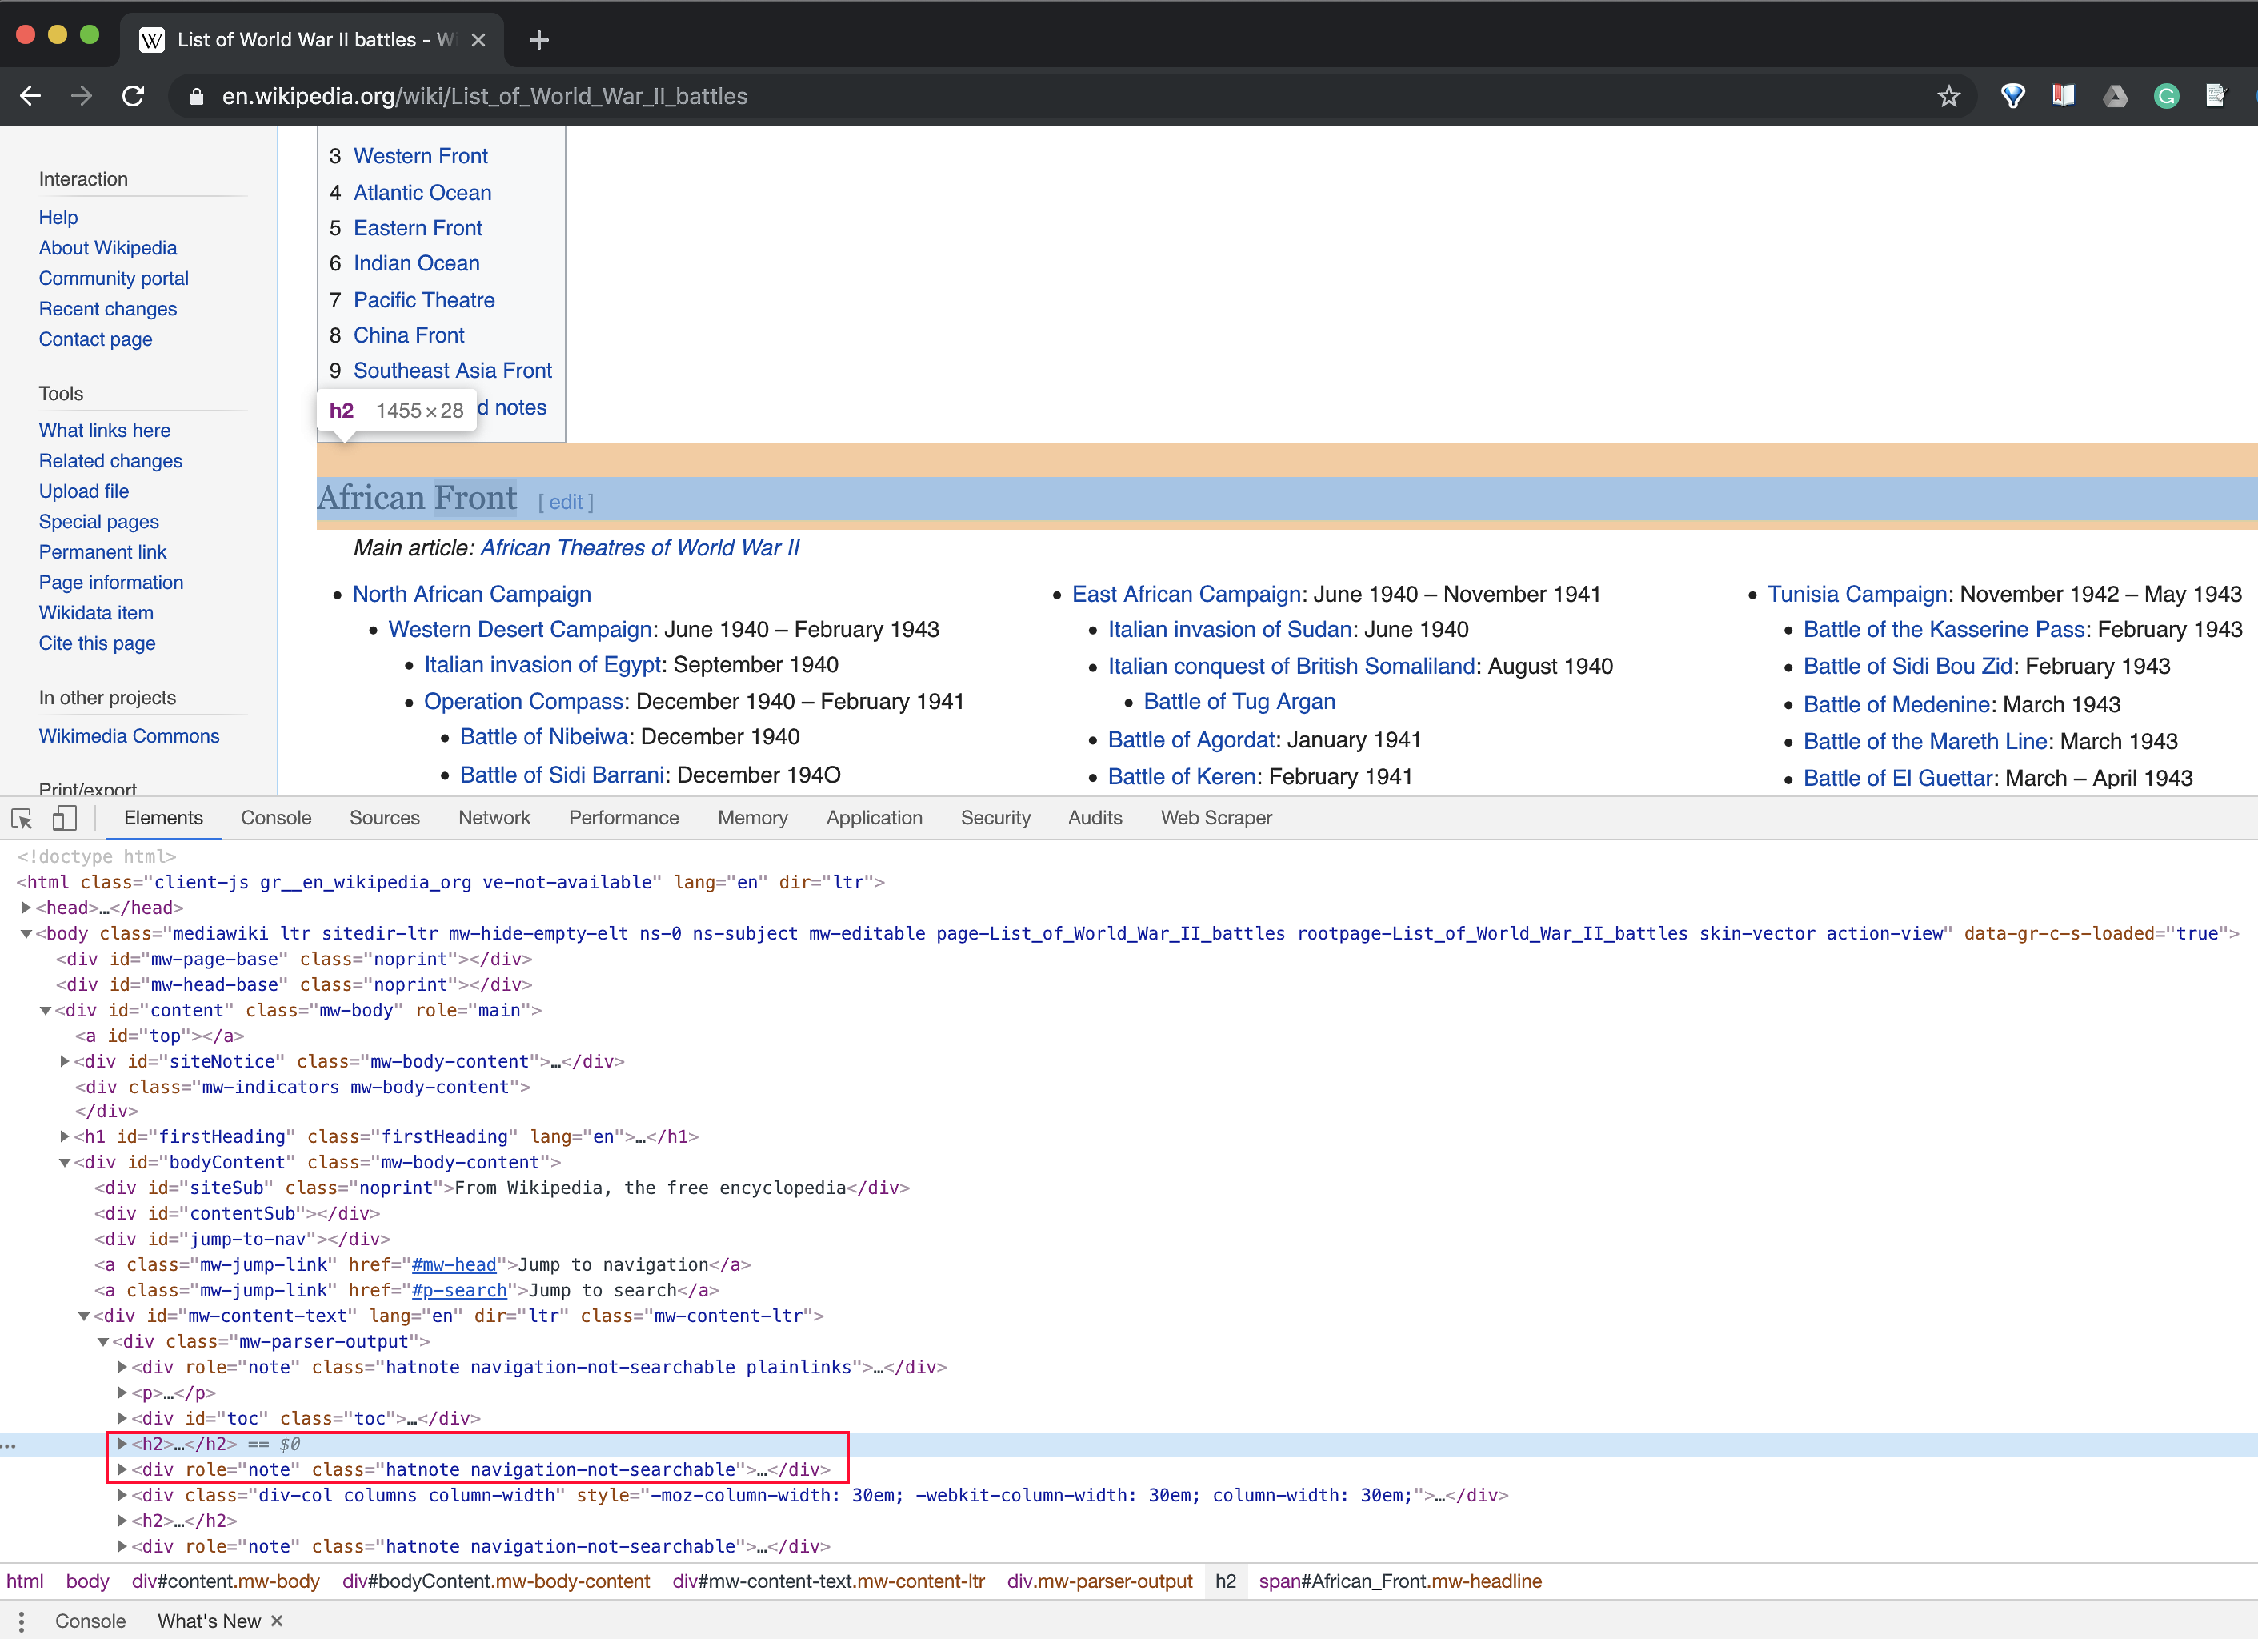Image resolution: width=2258 pixels, height=1639 pixels.
Task: Open the DevTools drawer three-dot menu
Action: (21, 1621)
